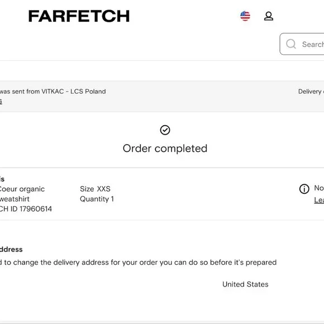Click the circled info icon

click(x=304, y=189)
